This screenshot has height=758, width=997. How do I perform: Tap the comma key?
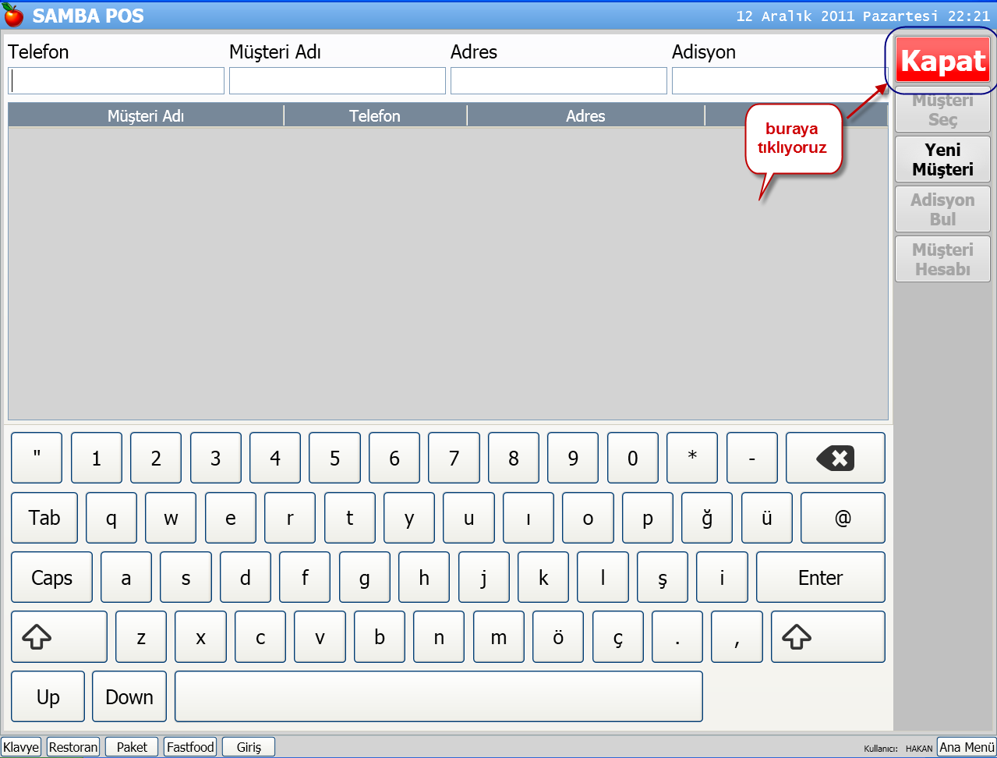tap(737, 637)
